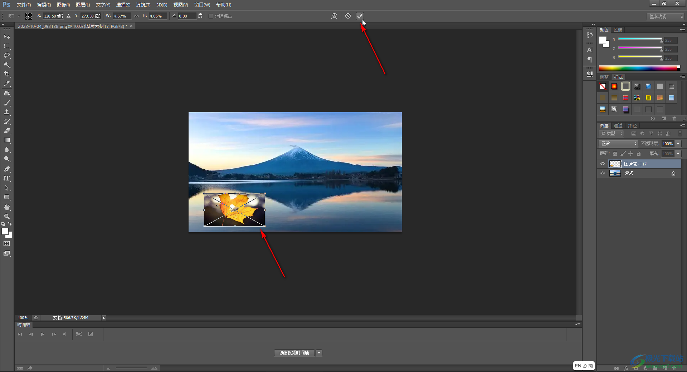The width and height of the screenshot is (687, 372).
Task: Select the History Brush tool
Action: pyautogui.click(x=7, y=121)
